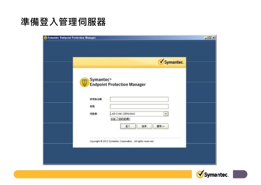This screenshot has width=261, height=185.
Task: Maximize the Endpoint Protection Manager window
Action: [209, 38]
